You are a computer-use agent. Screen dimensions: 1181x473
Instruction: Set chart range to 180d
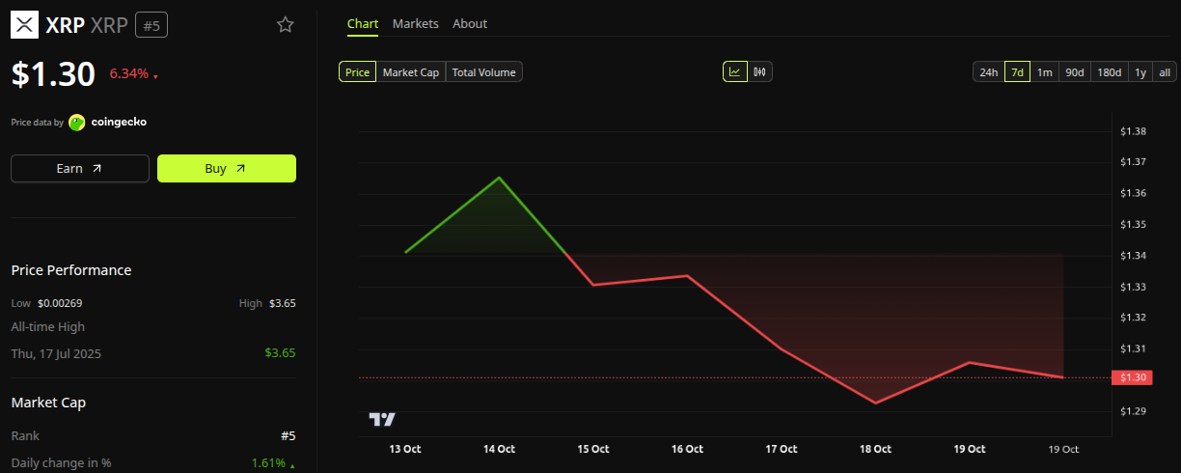click(1110, 72)
